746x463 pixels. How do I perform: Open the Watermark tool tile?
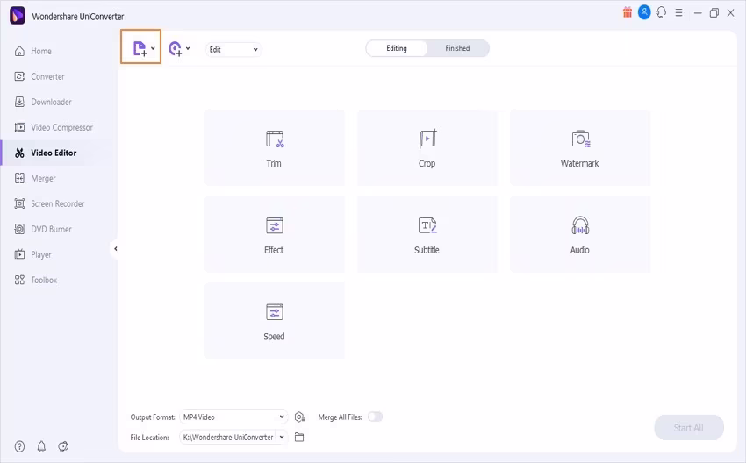(580, 147)
